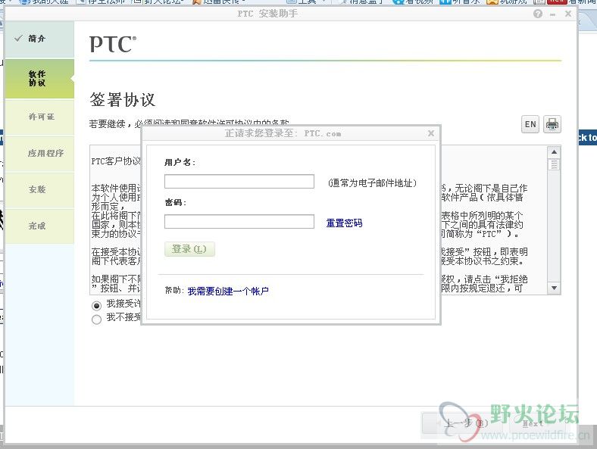Go to the 简介 introduction step

pyautogui.click(x=39, y=39)
